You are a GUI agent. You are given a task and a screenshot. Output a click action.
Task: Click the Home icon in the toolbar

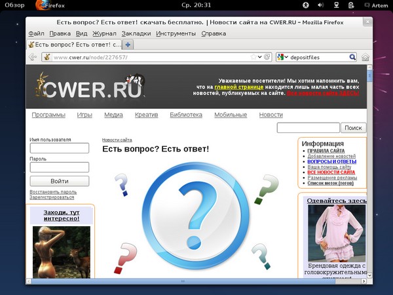[x=365, y=58]
